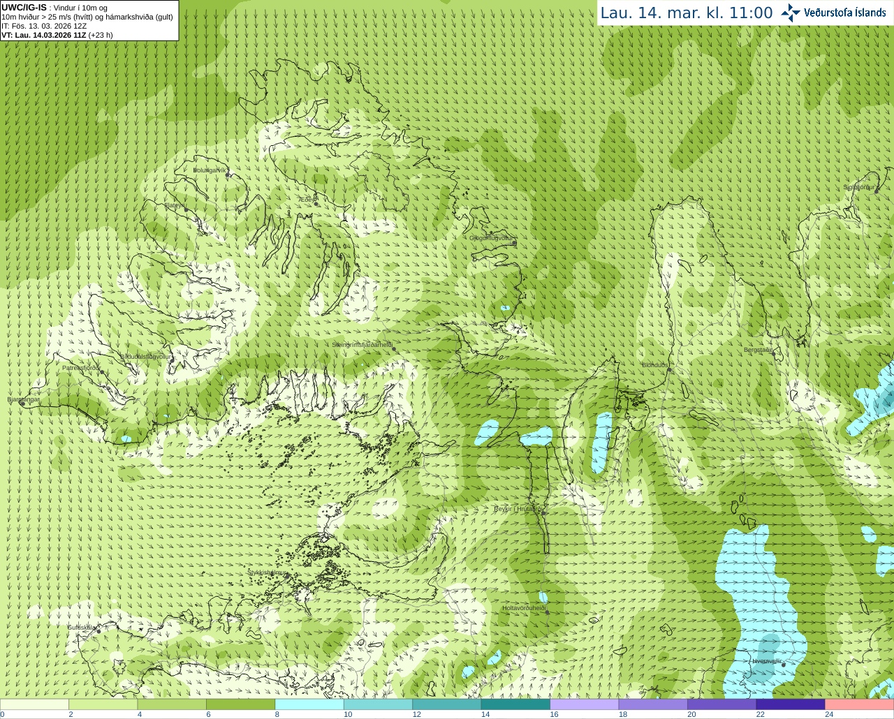Click the Veðurstofa Íslands logo emblem
This screenshot has width=894, height=719.
(x=791, y=13)
